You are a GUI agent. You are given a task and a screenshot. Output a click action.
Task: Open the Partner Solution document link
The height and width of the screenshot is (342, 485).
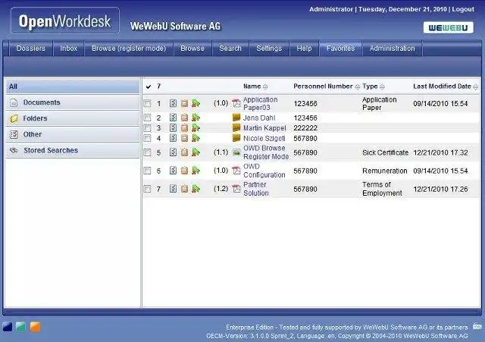(256, 189)
